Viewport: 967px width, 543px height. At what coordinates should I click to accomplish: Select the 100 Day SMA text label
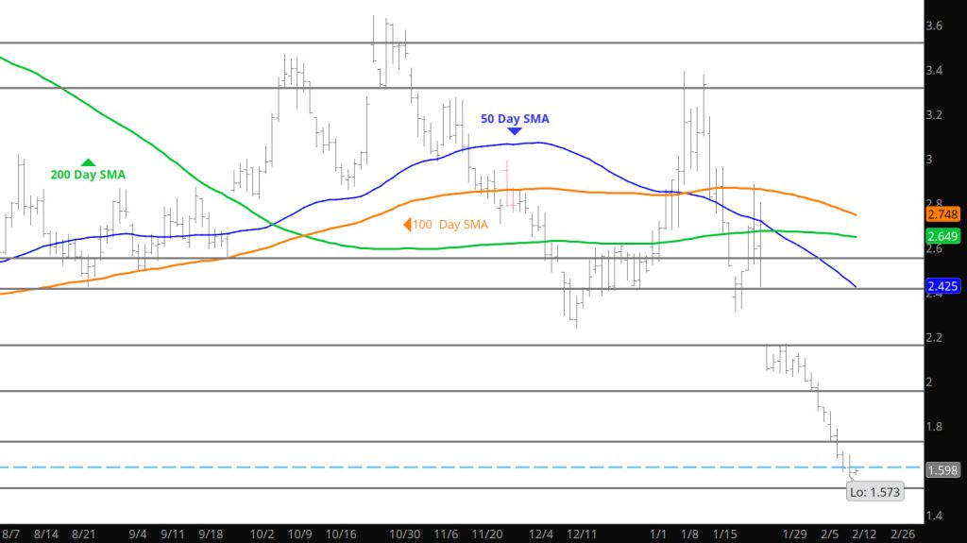[x=451, y=224]
